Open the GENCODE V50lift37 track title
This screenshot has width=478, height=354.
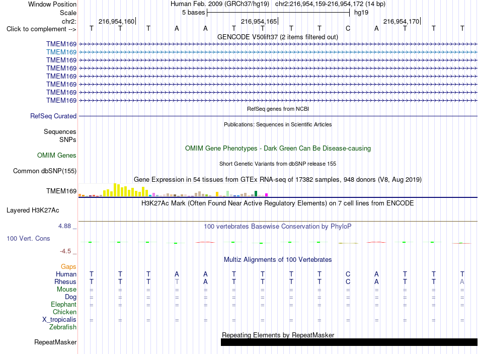click(x=278, y=37)
